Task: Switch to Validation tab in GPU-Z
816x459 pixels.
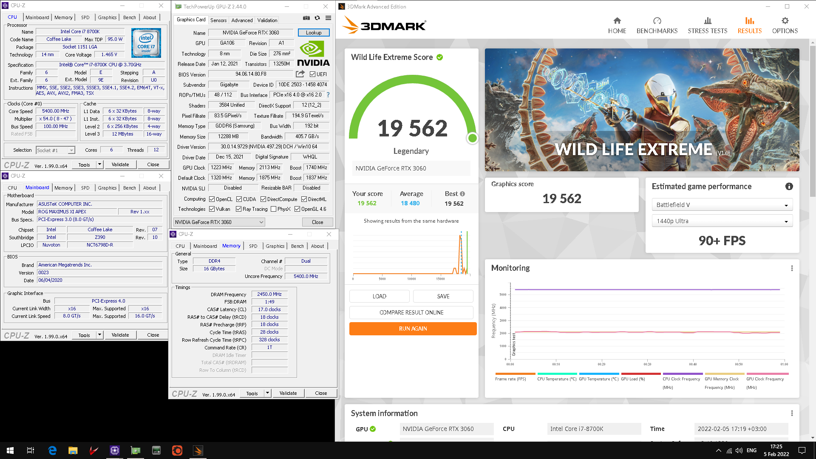Action: (267, 20)
